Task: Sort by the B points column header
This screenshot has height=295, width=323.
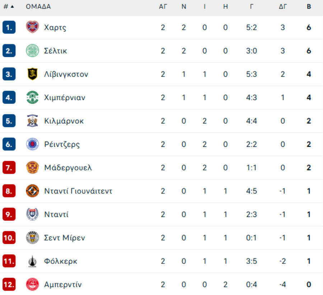Action: [x=309, y=6]
